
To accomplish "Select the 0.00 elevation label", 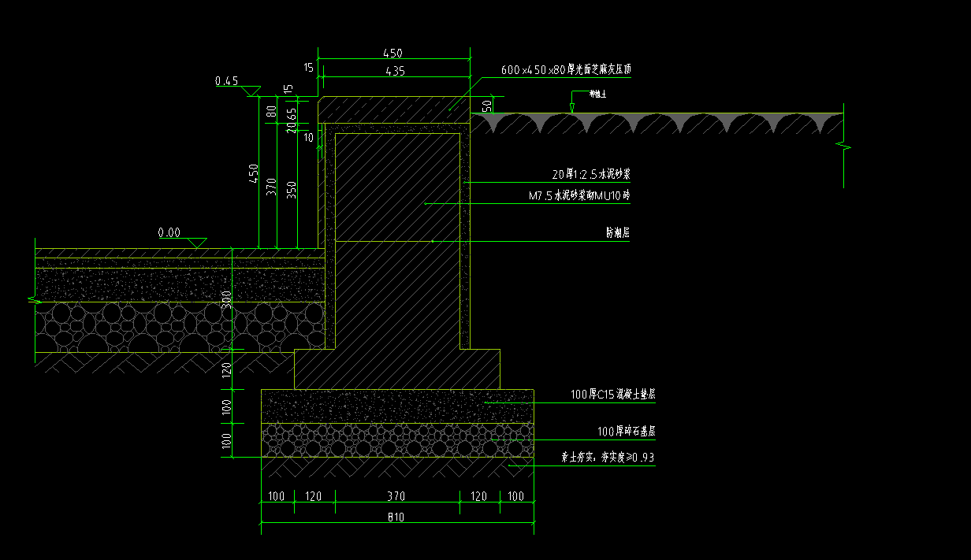I will pyautogui.click(x=169, y=233).
